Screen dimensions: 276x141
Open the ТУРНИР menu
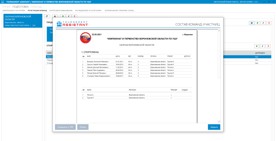(x=6, y=6)
